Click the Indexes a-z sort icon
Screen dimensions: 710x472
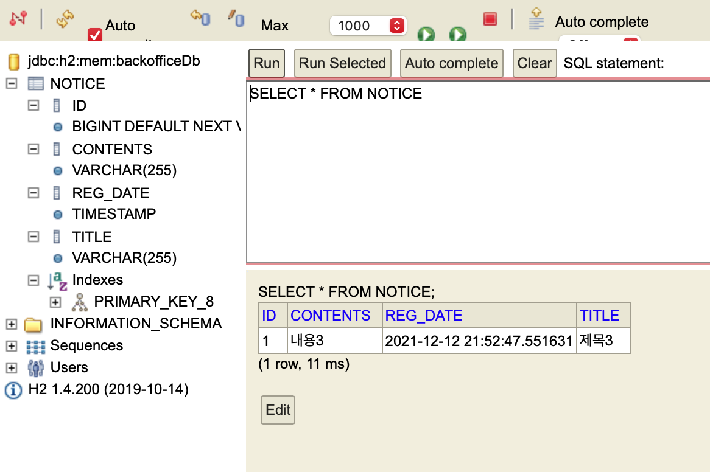pos(57,281)
